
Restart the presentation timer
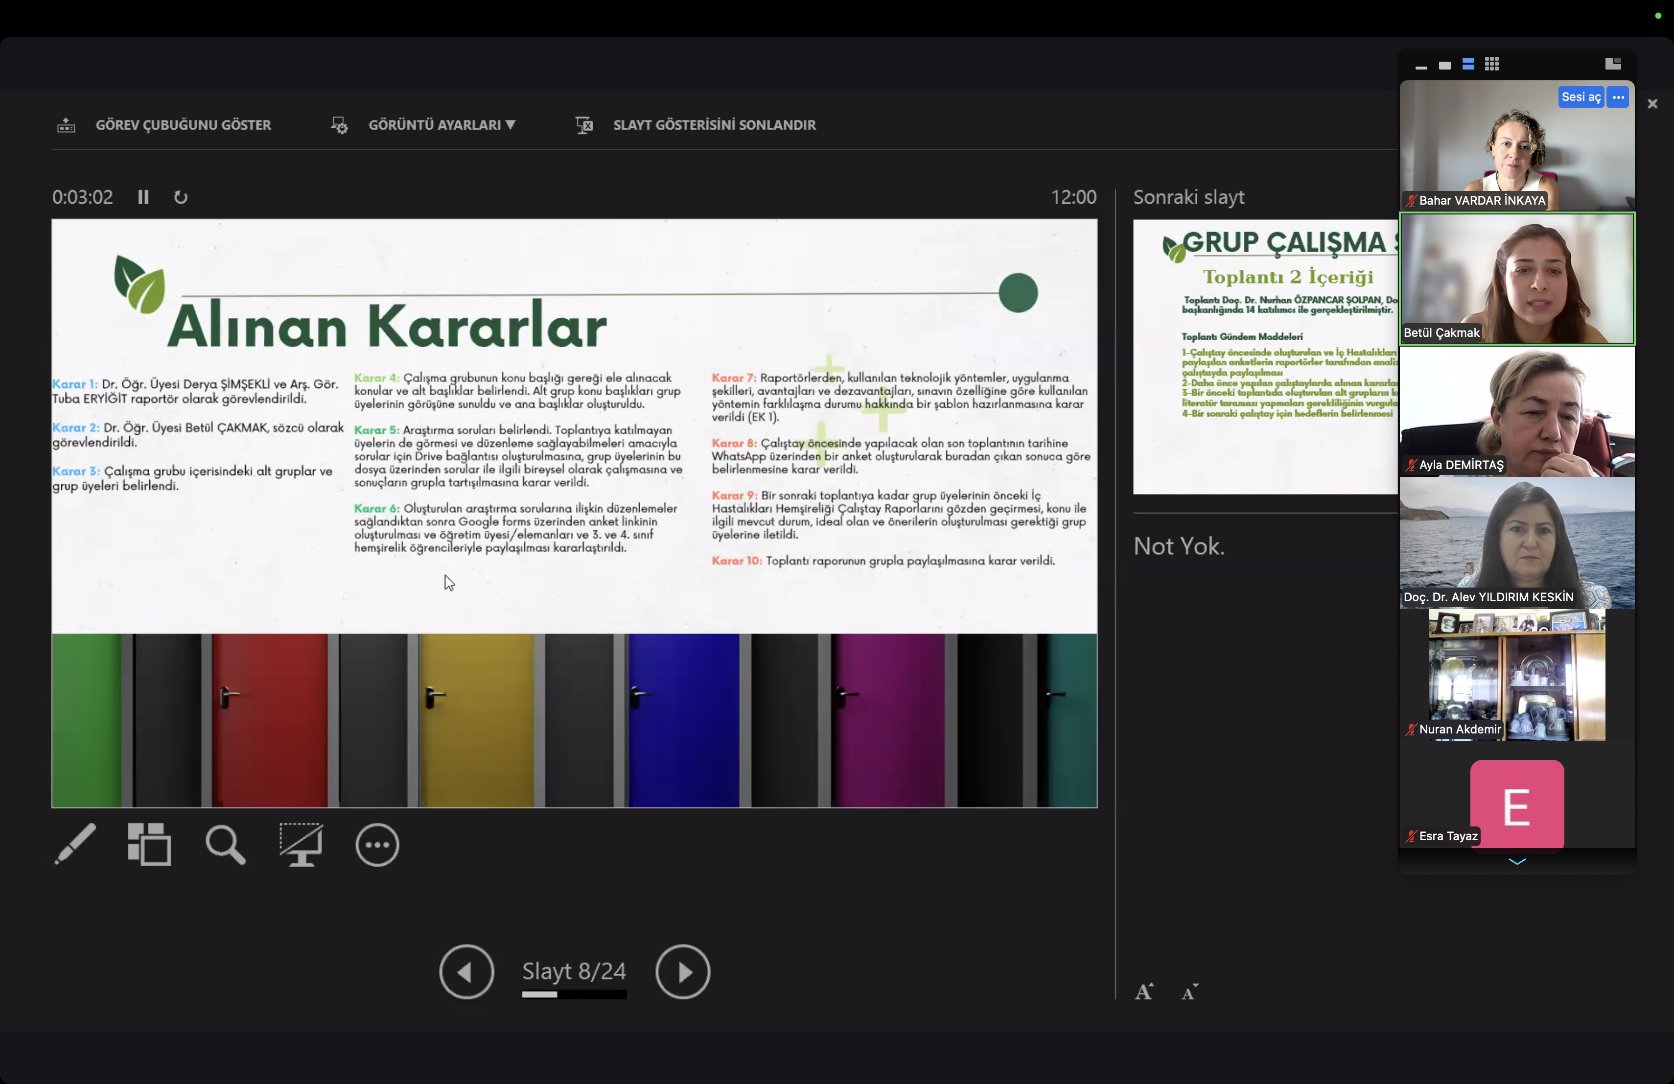pyautogui.click(x=181, y=197)
